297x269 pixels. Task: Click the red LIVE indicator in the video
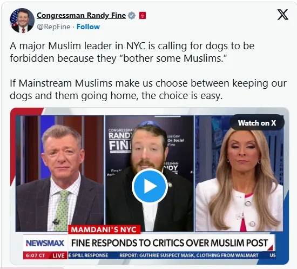coord(58,255)
